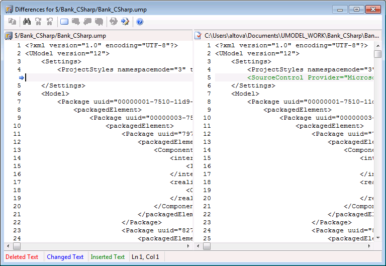Image resolution: width=386 pixels, height=266 pixels.
Task: Click the Changed Text legend label
Action: point(65,257)
